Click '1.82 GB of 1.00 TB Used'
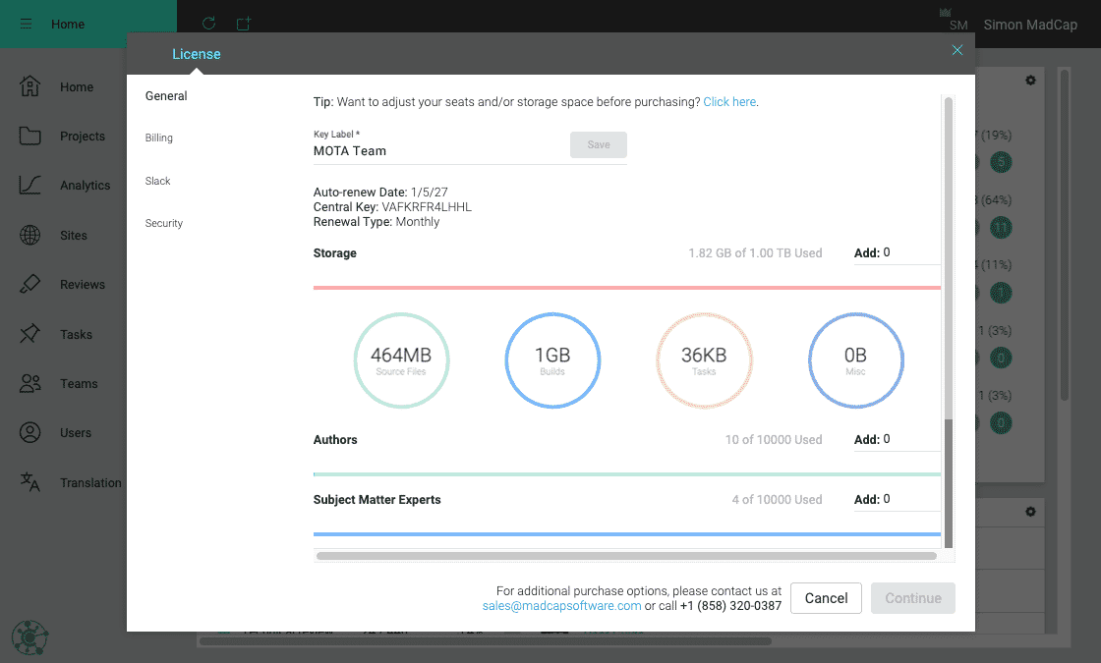 point(755,253)
